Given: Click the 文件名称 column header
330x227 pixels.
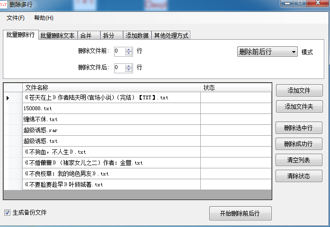Looking at the screenshot, I should (111, 87).
